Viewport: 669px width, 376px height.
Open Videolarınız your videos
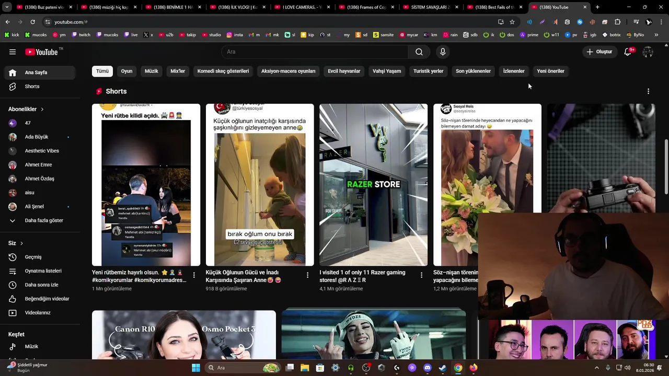(40, 313)
